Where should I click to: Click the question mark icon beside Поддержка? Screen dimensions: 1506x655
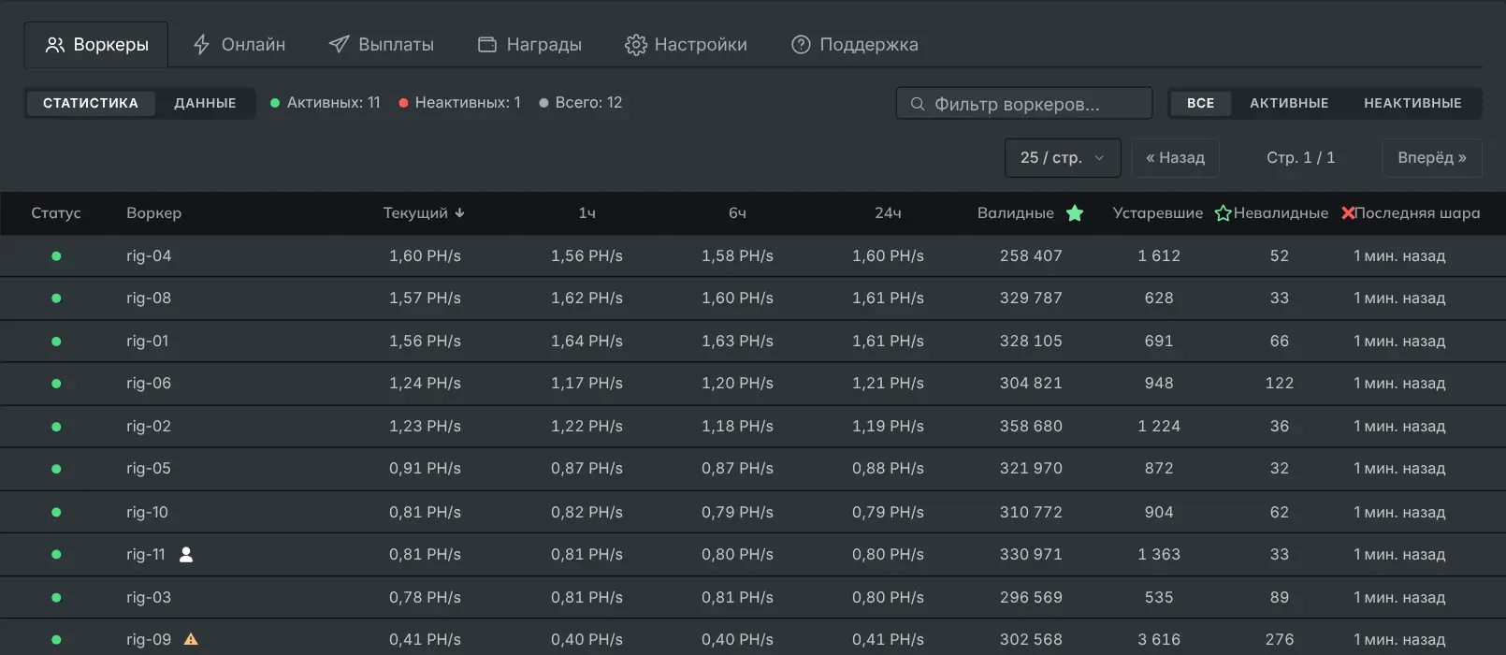coord(801,45)
